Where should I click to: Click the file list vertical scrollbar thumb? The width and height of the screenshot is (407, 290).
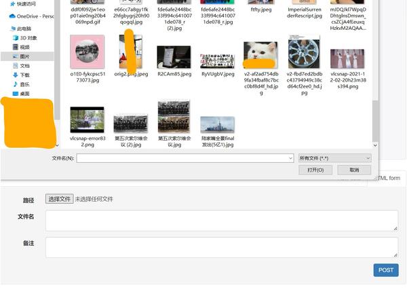pyautogui.click(x=375, y=121)
